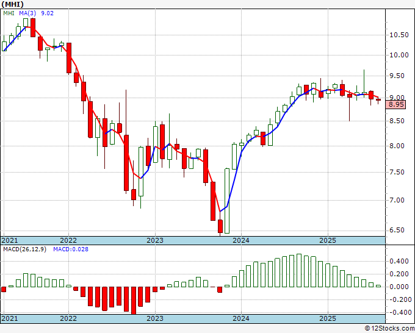Click the 0.400 MACD axis label
This screenshot has height=333, width=415.
[399, 261]
